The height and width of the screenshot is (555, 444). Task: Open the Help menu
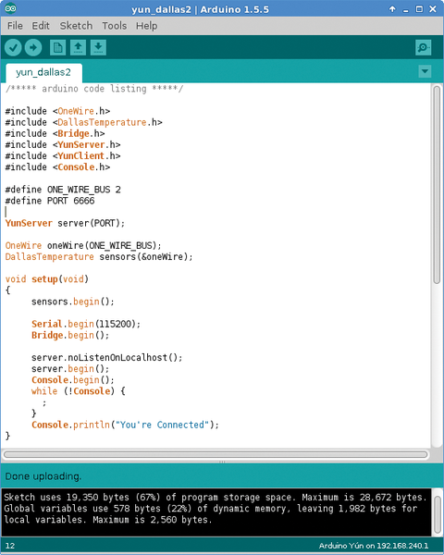pyautogui.click(x=146, y=26)
